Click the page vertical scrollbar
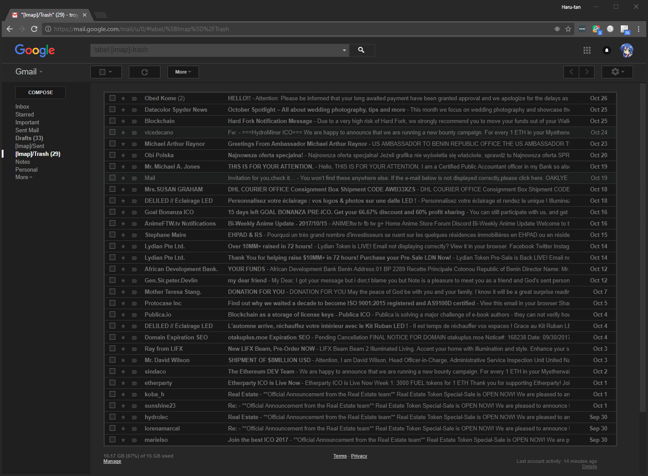Viewport: 648px width, 476px height. pos(643,247)
